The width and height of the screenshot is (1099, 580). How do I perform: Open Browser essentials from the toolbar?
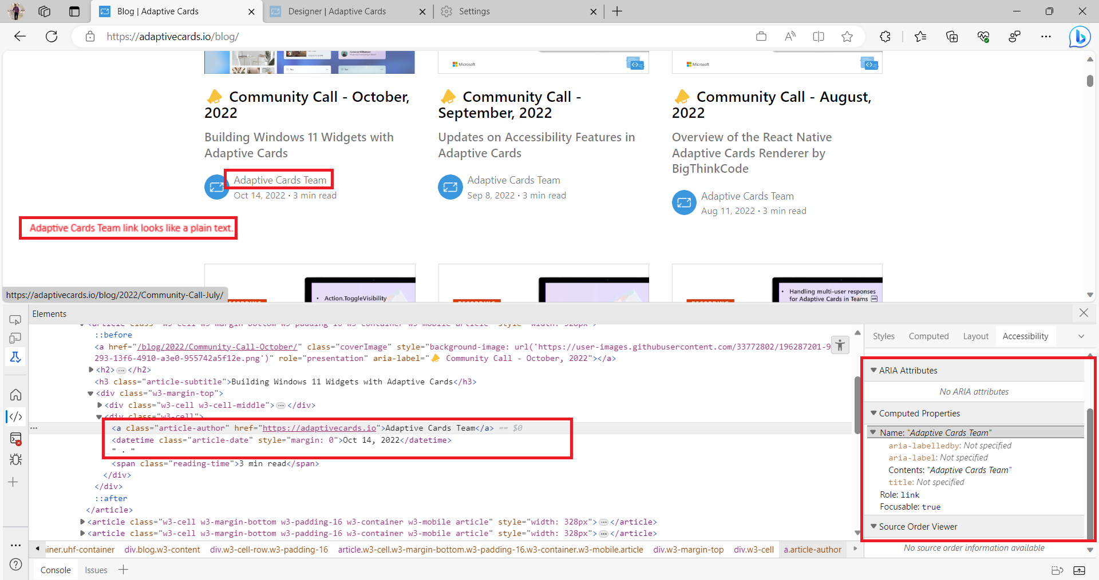pos(983,36)
